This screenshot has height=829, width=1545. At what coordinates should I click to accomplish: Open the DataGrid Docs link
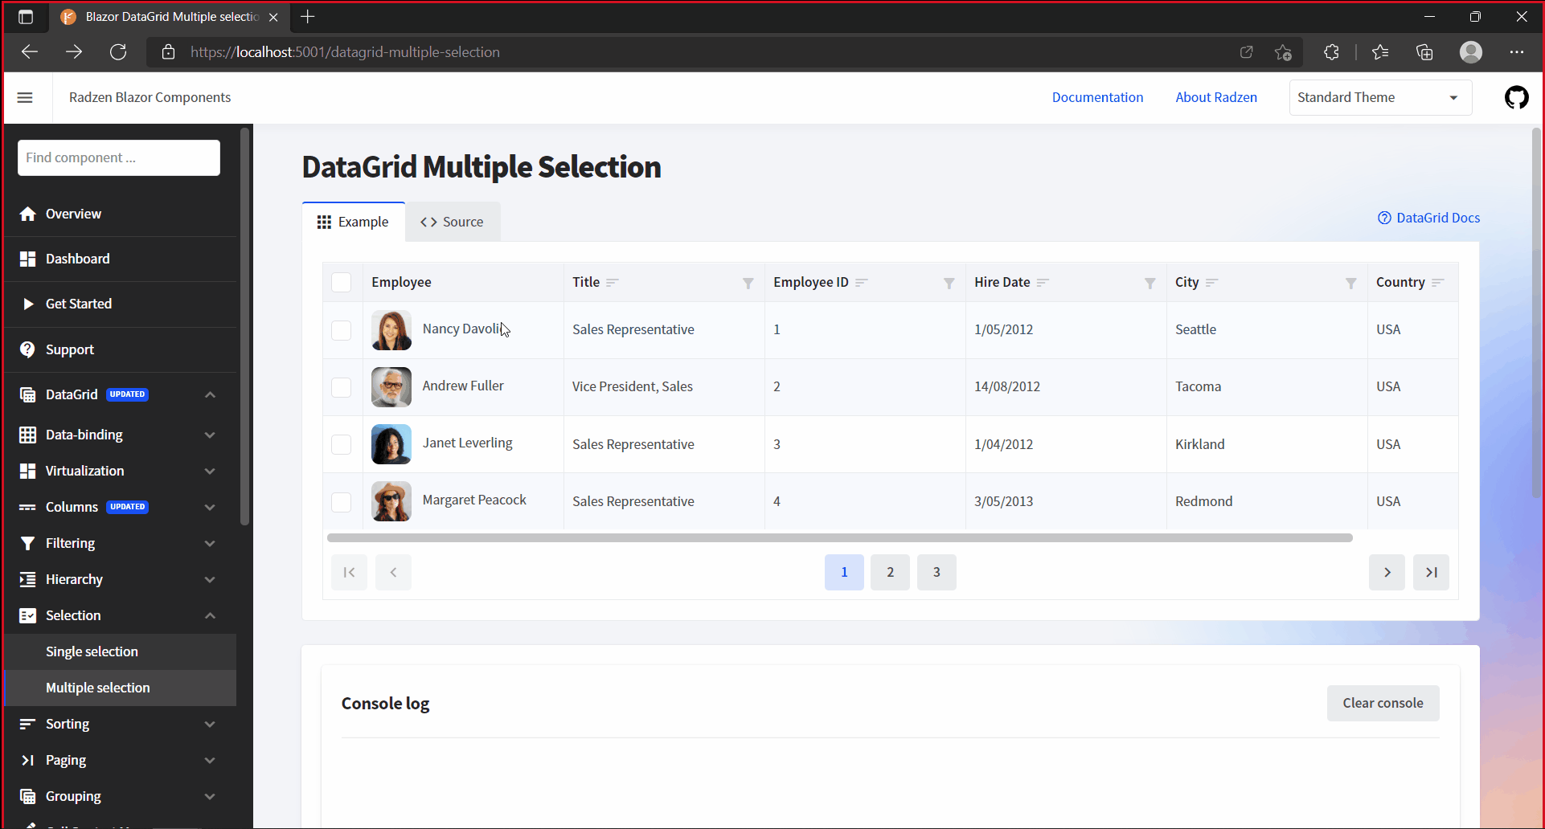point(1428,218)
